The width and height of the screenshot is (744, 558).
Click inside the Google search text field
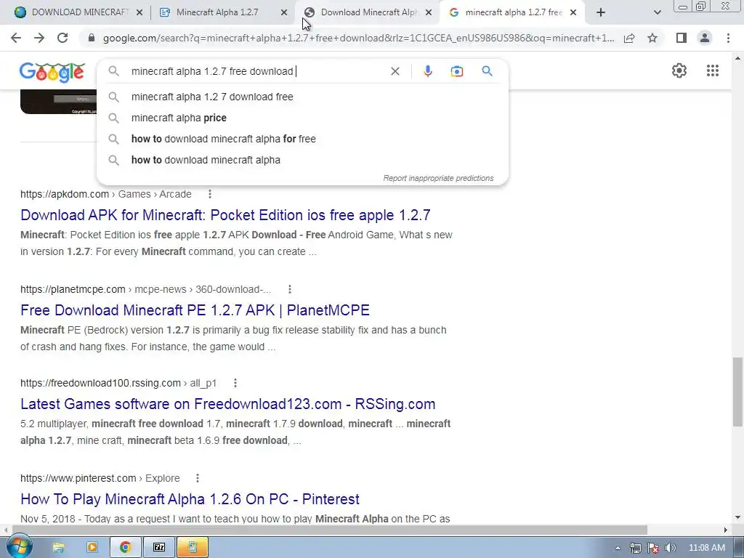tap(256, 71)
